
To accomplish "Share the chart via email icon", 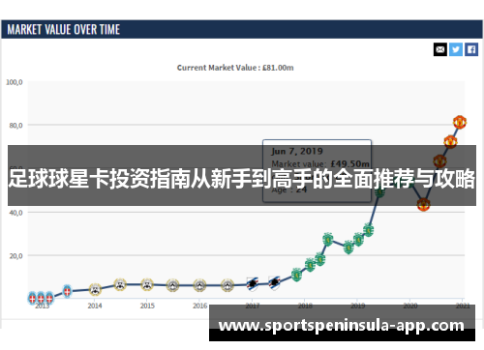I will (x=440, y=49).
